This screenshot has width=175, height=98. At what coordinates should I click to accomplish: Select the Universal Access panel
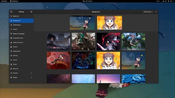(21, 38)
